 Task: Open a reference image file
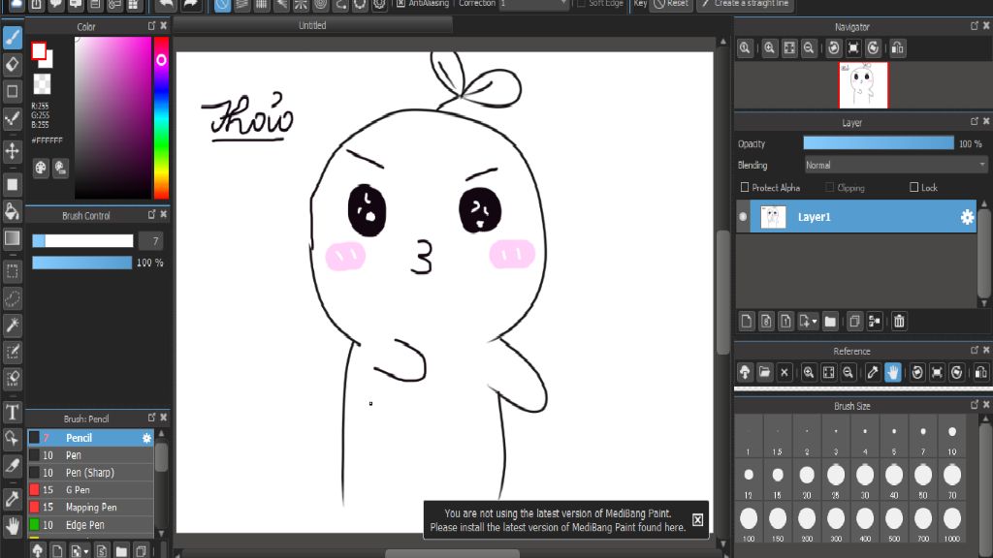pyautogui.click(x=764, y=372)
